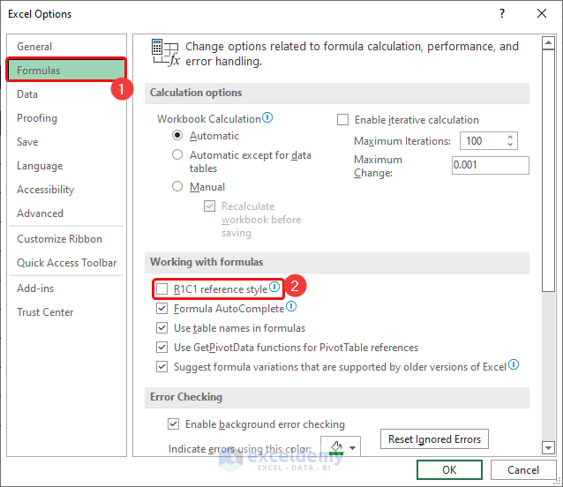The image size is (563, 487).
Task: Open Add-ins category
Action: pyautogui.click(x=67, y=288)
